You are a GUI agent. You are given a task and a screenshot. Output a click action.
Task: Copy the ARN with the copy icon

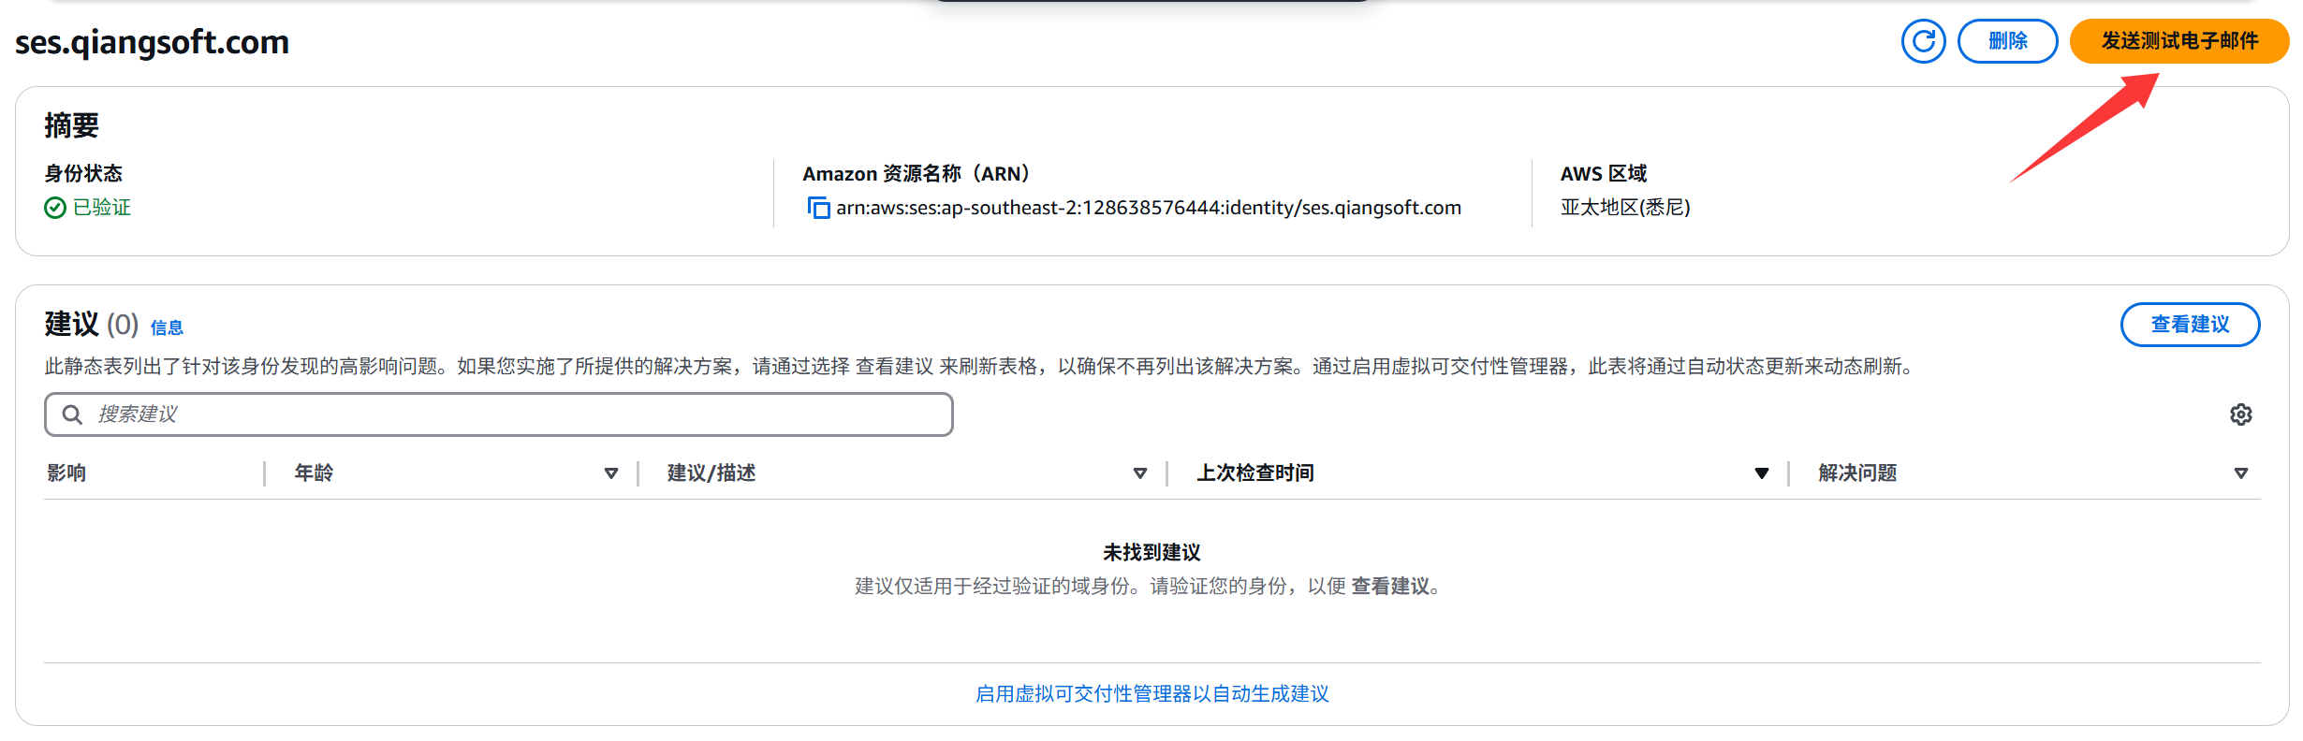point(818,208)
